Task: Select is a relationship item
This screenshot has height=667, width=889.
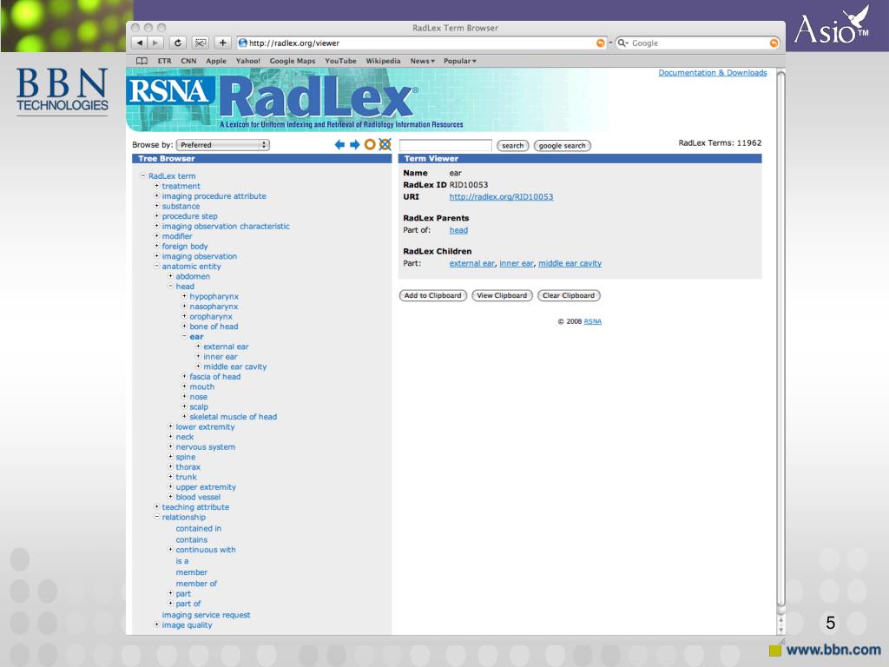Action: click(182, 561)
